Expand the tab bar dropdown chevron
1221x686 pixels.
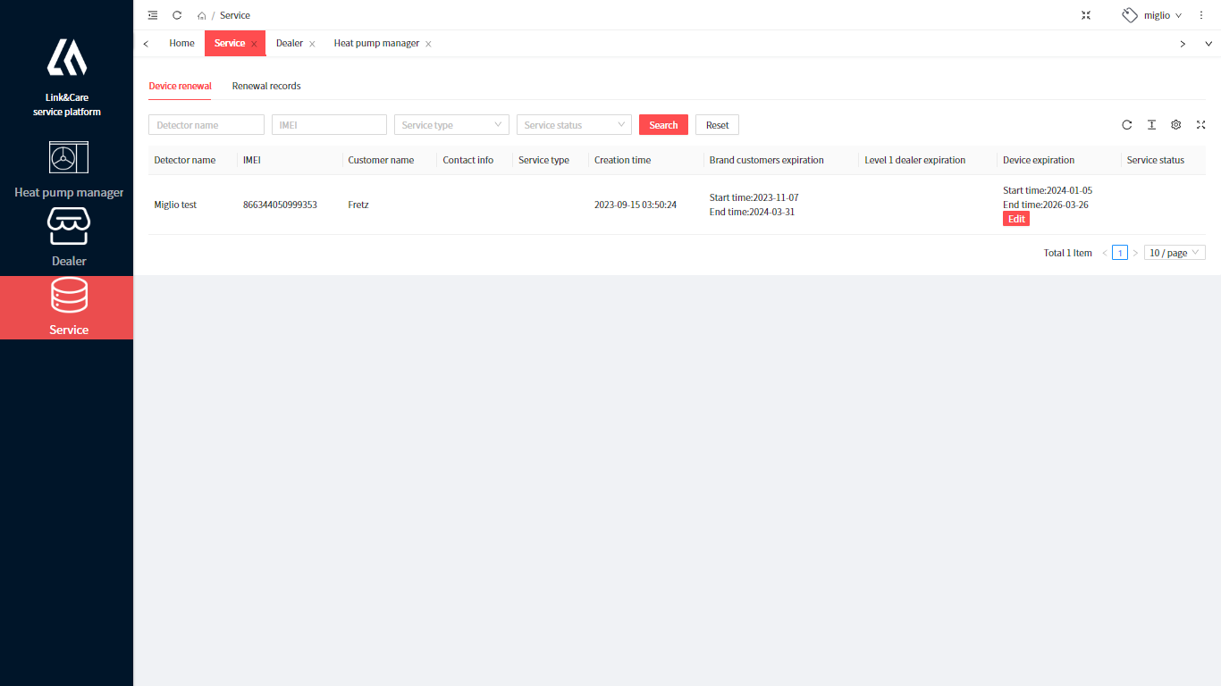1208,44
